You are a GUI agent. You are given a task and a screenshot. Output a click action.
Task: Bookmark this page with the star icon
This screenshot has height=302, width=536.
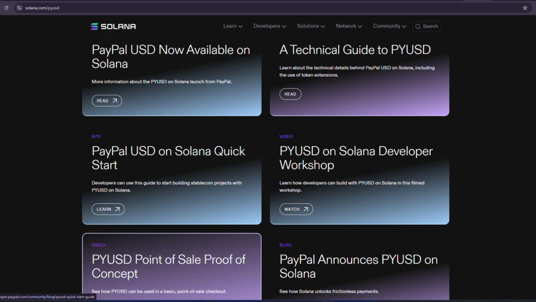point(525,7)
